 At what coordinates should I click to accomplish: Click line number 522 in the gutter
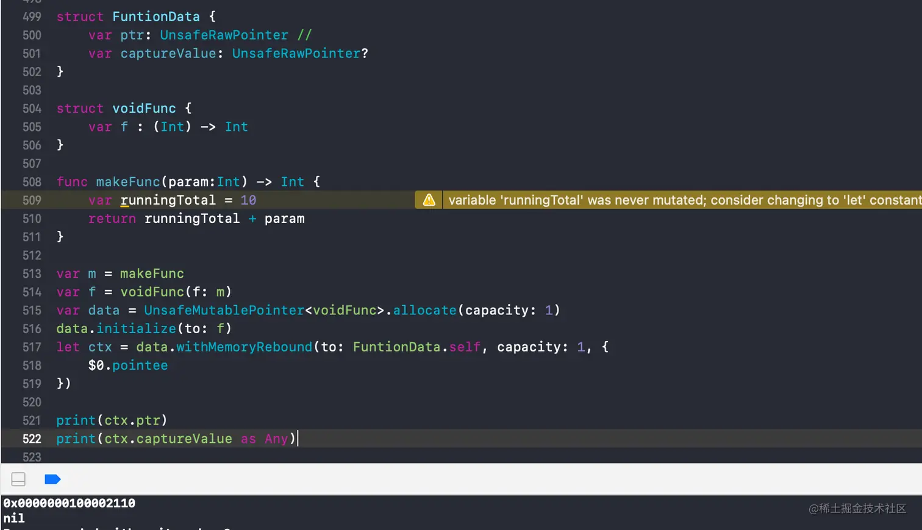[32, 439]
